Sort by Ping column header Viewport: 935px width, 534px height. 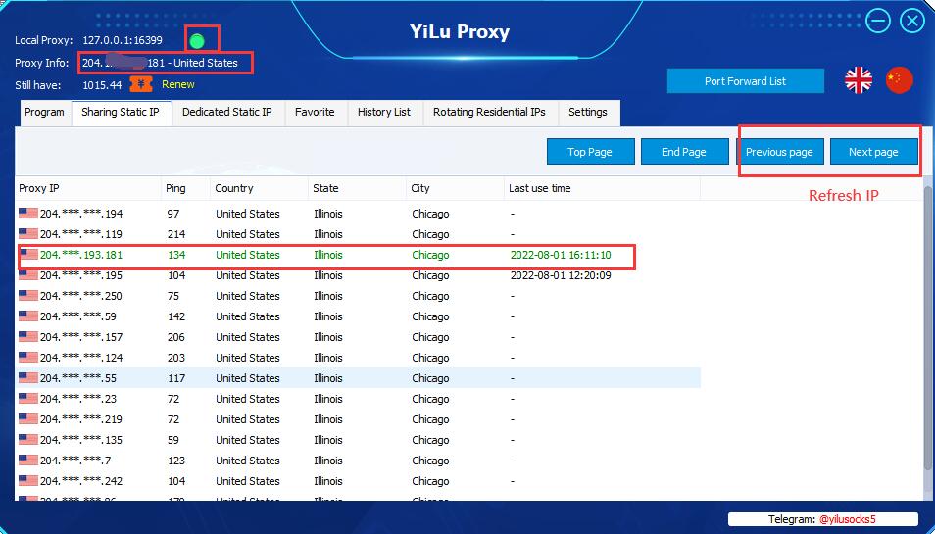tap(185, 188)
